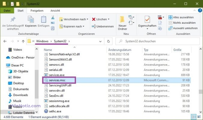Expand the address bar history dropdown
Screen dimensions: 203x120
(x=108, y=41)
